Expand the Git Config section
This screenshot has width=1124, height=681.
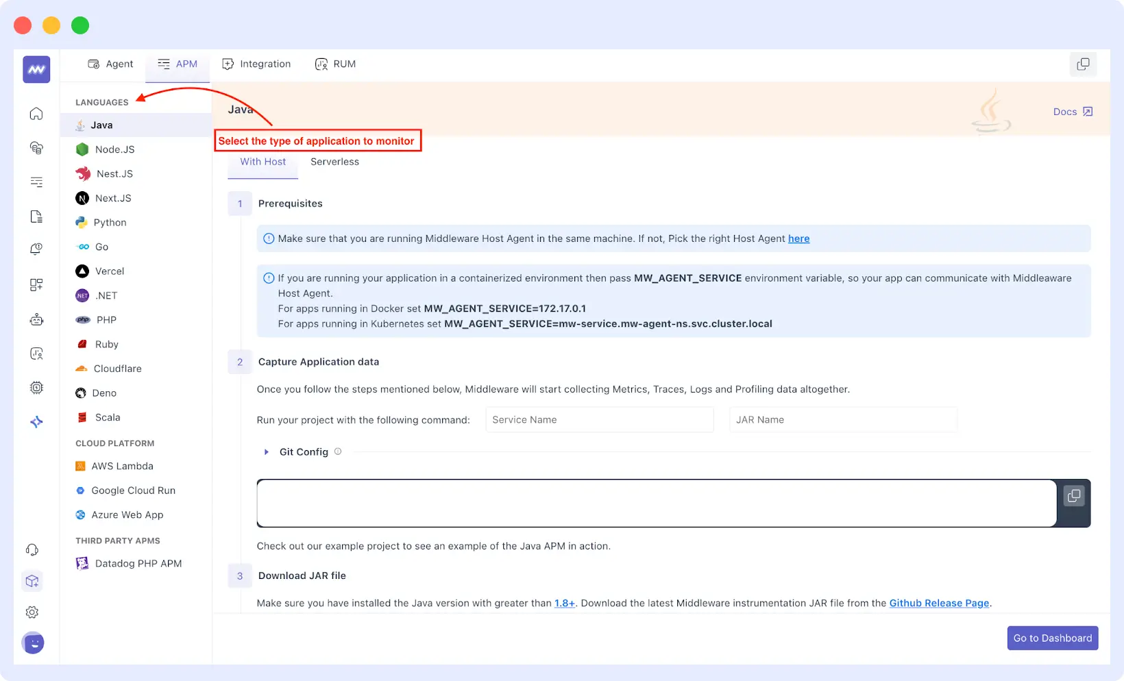(302, 451)
